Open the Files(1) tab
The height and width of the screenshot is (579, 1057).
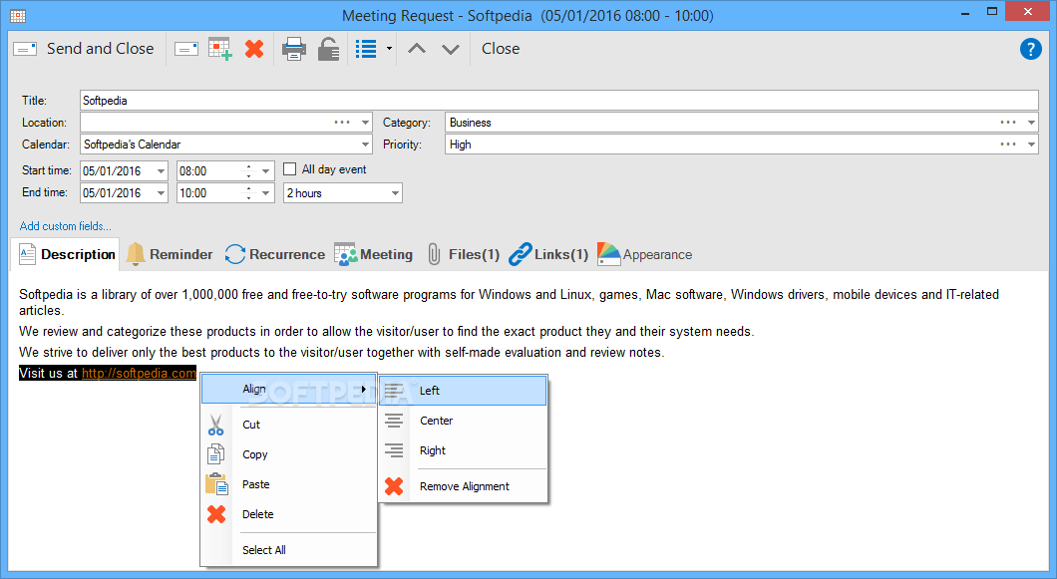coord(463,255)
